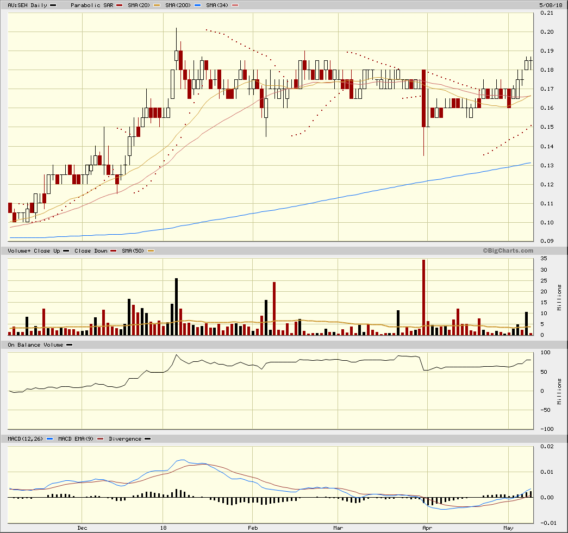Click the 0.21 price axis label

tap(547, 12)
